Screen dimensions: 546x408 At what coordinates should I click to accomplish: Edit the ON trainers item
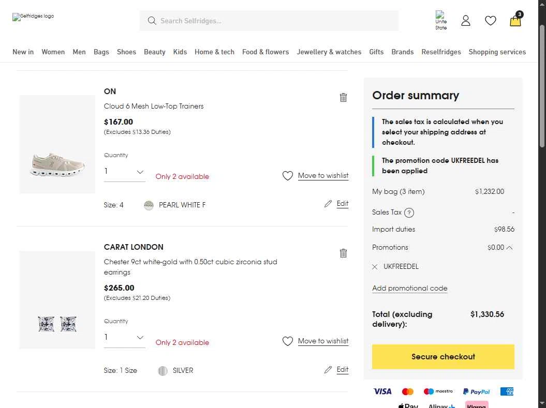click(x=343, y=203)
